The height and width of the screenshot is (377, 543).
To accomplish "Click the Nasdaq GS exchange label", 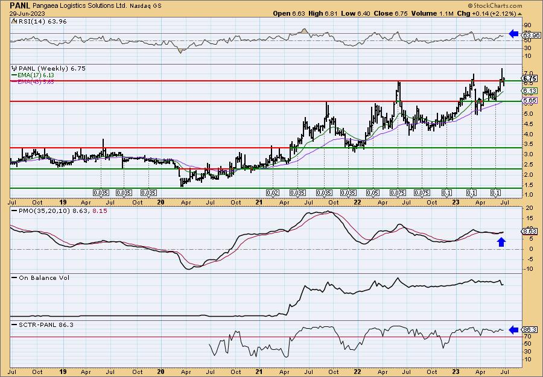I will click(x=146, y=6).
